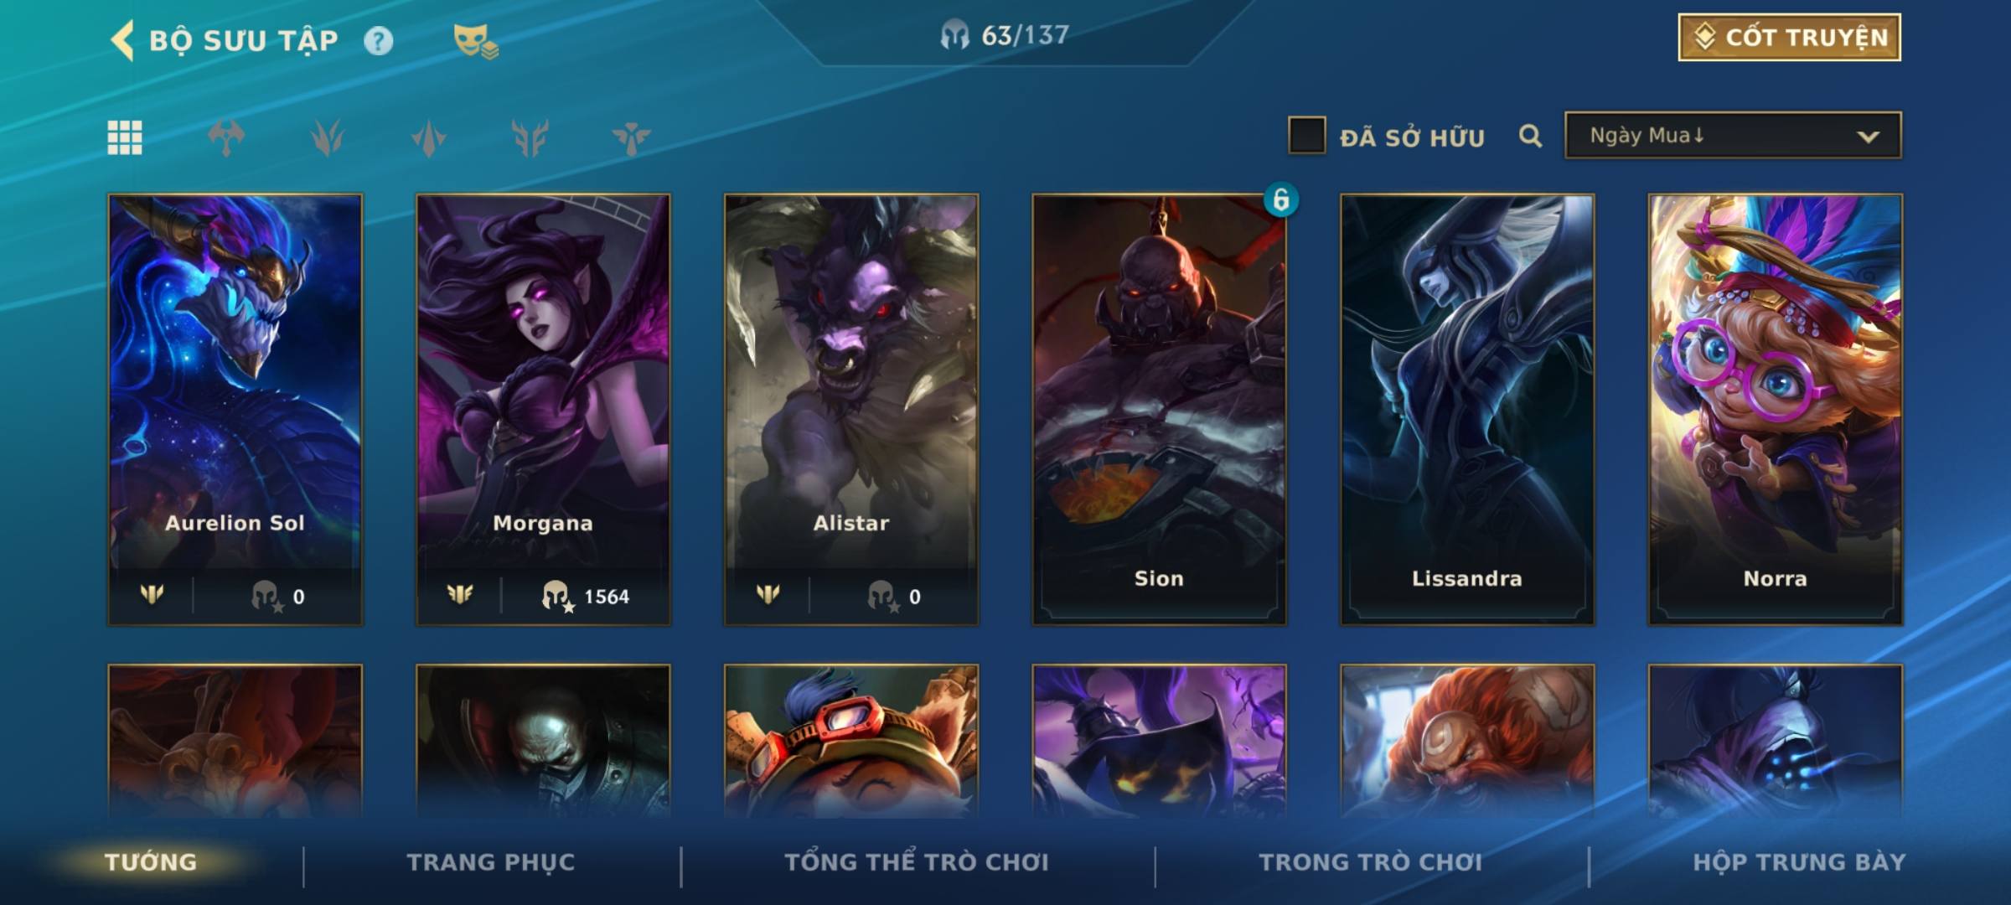
Task: Select the third role filter icon
Action: tap(429, 137)
